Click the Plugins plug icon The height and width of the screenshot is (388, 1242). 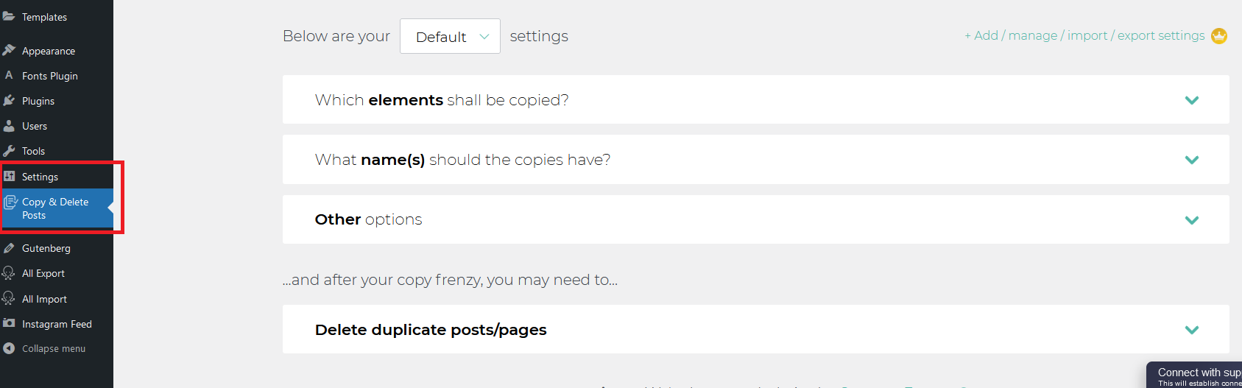pos(9,100)
